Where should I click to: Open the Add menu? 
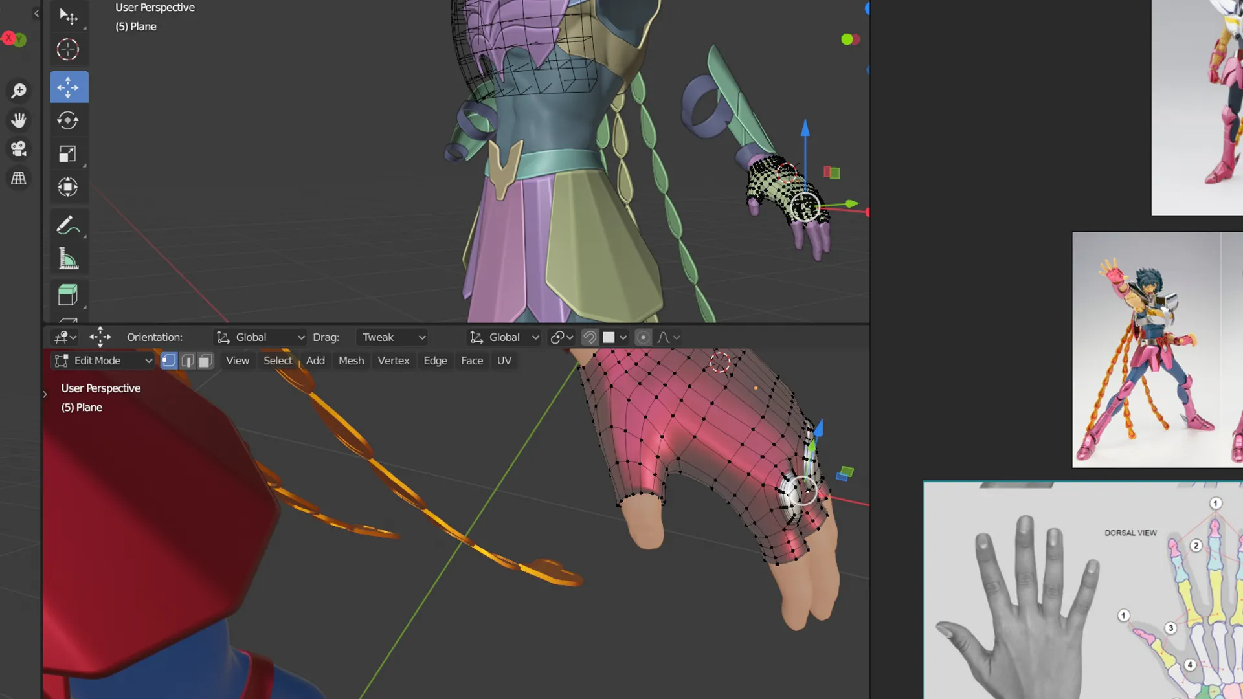tap(315, 361)
